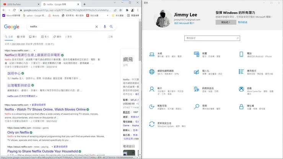Open the Netflix台灣 top search result

click(33, 55)
